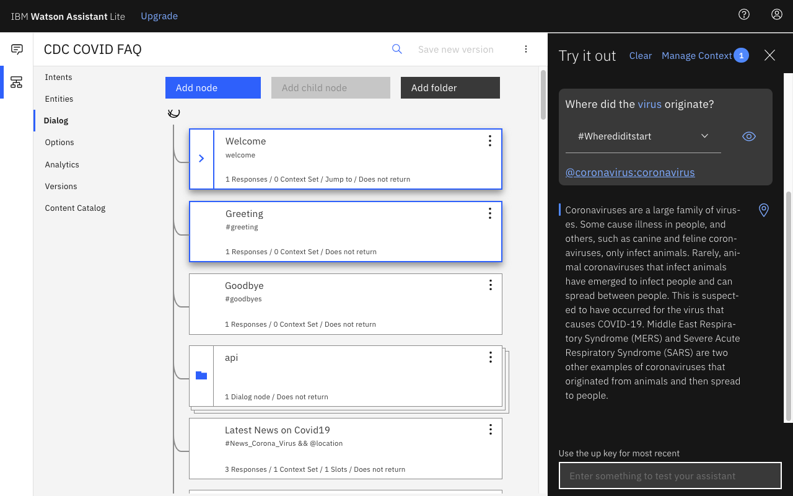Click the eye icon next to #Wherediditstart
Image resolution: width=793 pixels, height=496 pixels.
(x=749, y=136)
